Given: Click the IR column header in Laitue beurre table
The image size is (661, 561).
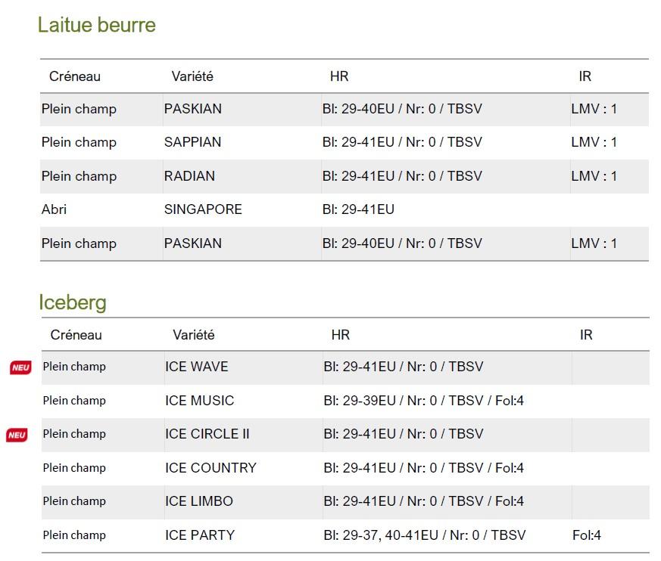Looking at the screenshot, I should click(x=585, y=76).
